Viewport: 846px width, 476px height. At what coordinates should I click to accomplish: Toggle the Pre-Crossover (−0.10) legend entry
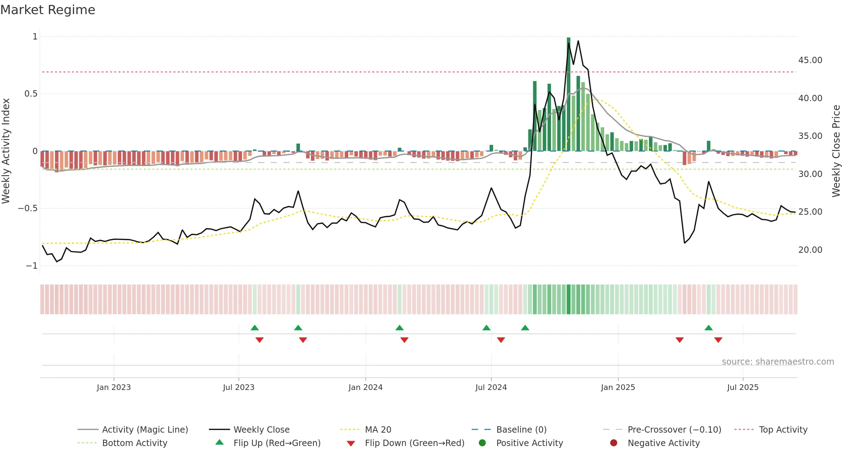coord(662,429)
